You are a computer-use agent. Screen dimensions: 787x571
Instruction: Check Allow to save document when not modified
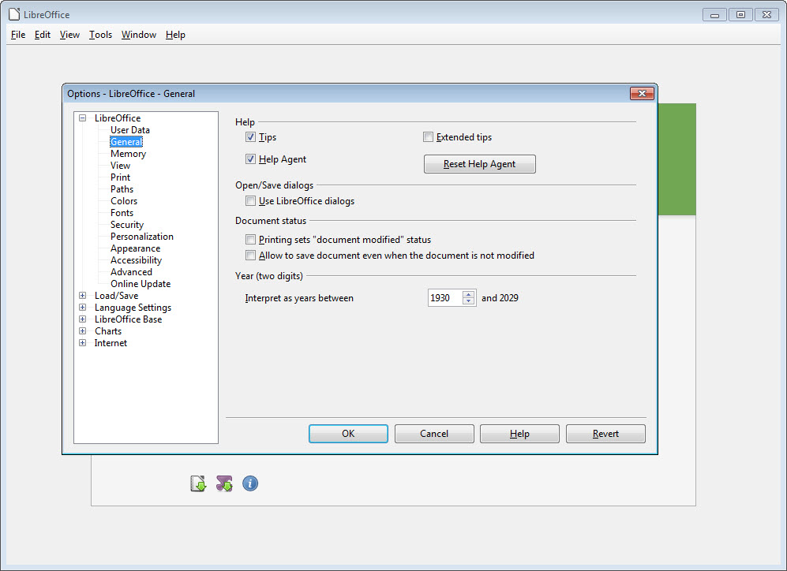(x=250, y=256)
